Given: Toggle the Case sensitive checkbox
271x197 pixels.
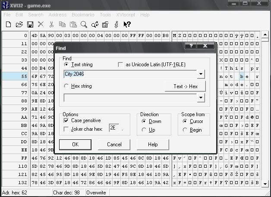Looking at the screenshot, I should 66,121.
